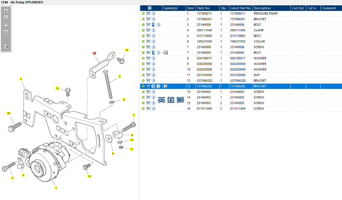Click the four-square grid view icon
The width and height of the screenshot is (342, 200).
pyautogui.click(x=6, y=25)
